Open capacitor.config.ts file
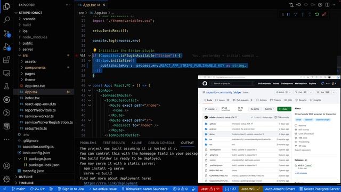 click(38, 147)
